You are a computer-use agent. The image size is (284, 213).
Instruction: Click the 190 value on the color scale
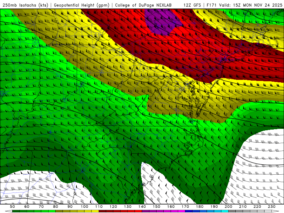coord(214,207)
